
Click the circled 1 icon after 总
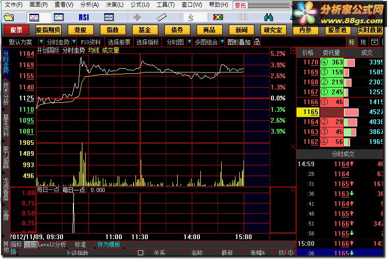[291, 252]
